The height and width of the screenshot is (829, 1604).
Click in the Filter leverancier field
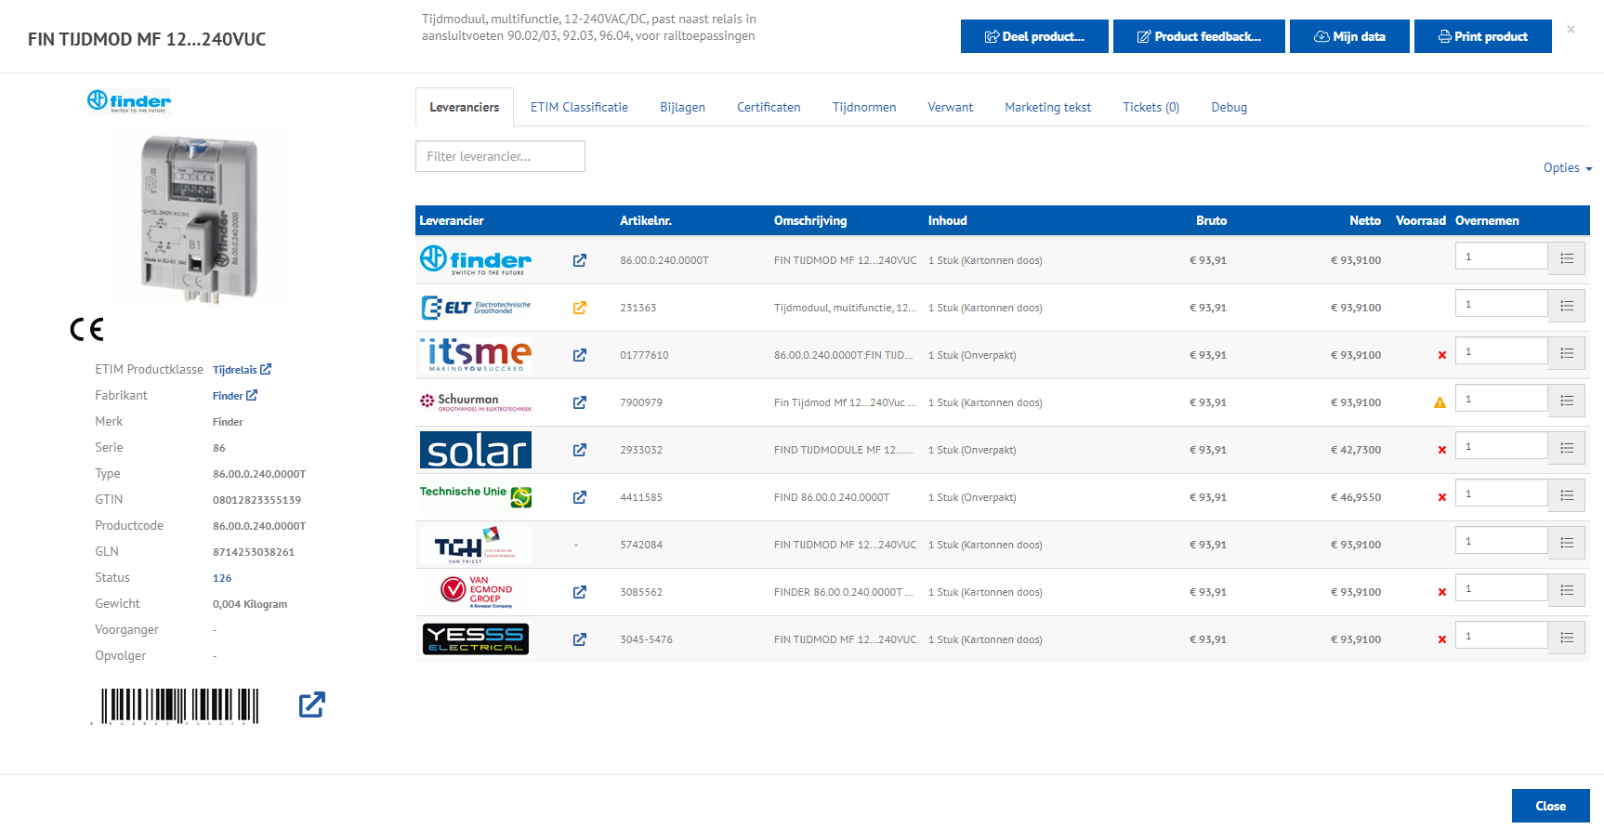[500, 156]
